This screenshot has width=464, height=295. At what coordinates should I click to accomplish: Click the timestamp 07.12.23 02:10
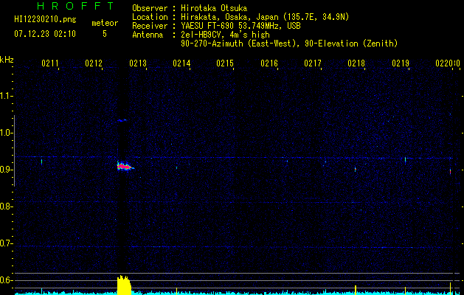[x=45, y=34]
